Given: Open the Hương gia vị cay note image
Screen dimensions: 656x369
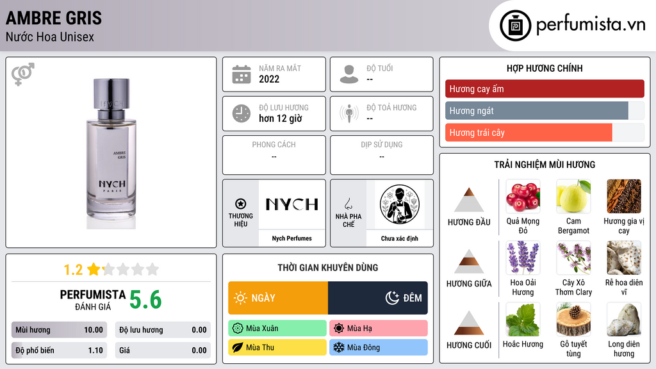Looking at the screenshot, I should (x=624, y=196).
